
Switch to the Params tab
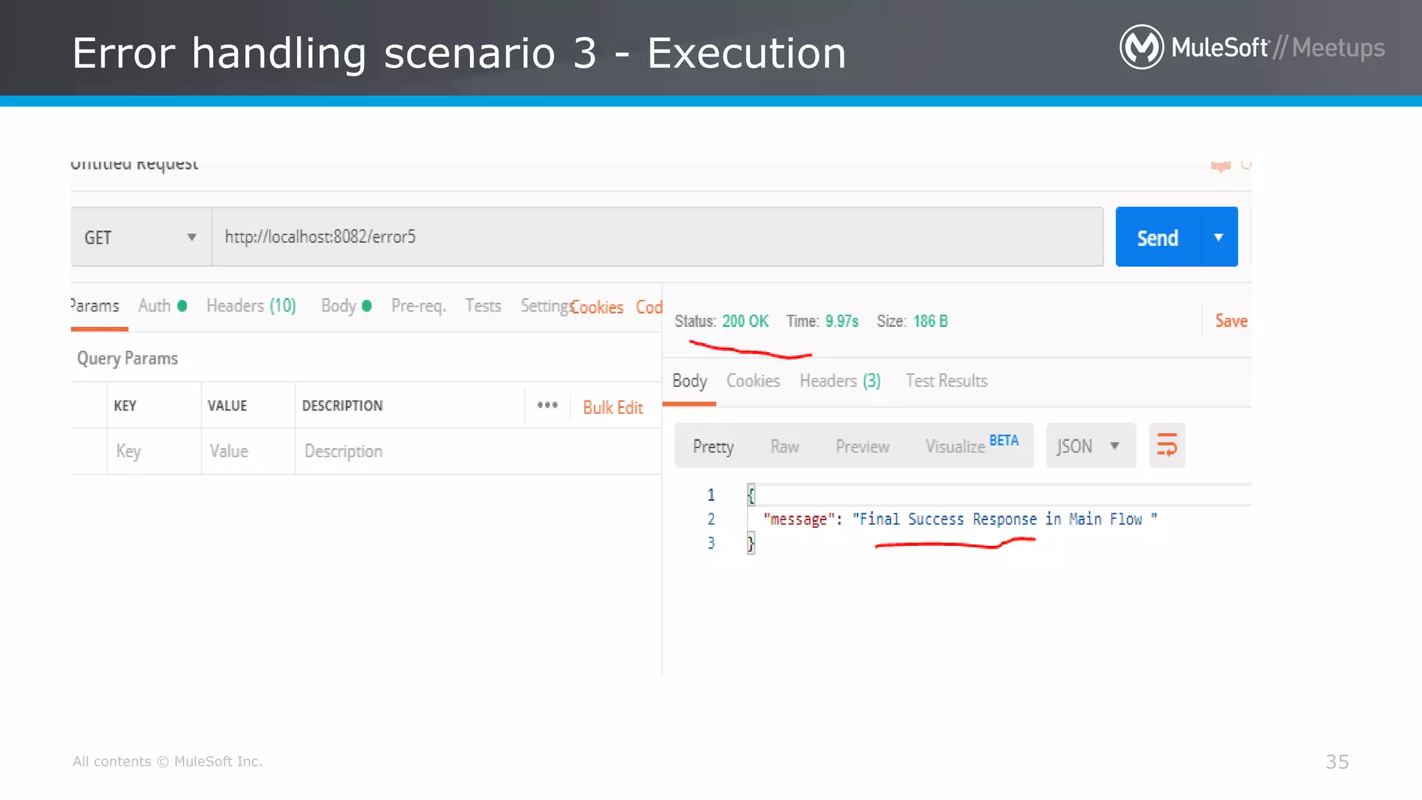click(x=96, y=306)
